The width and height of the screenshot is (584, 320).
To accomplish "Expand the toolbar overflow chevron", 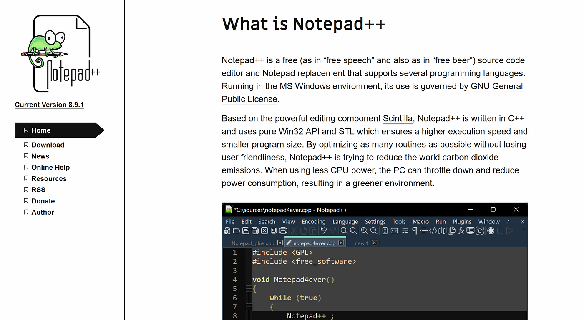I will click(x=524, y=228).
